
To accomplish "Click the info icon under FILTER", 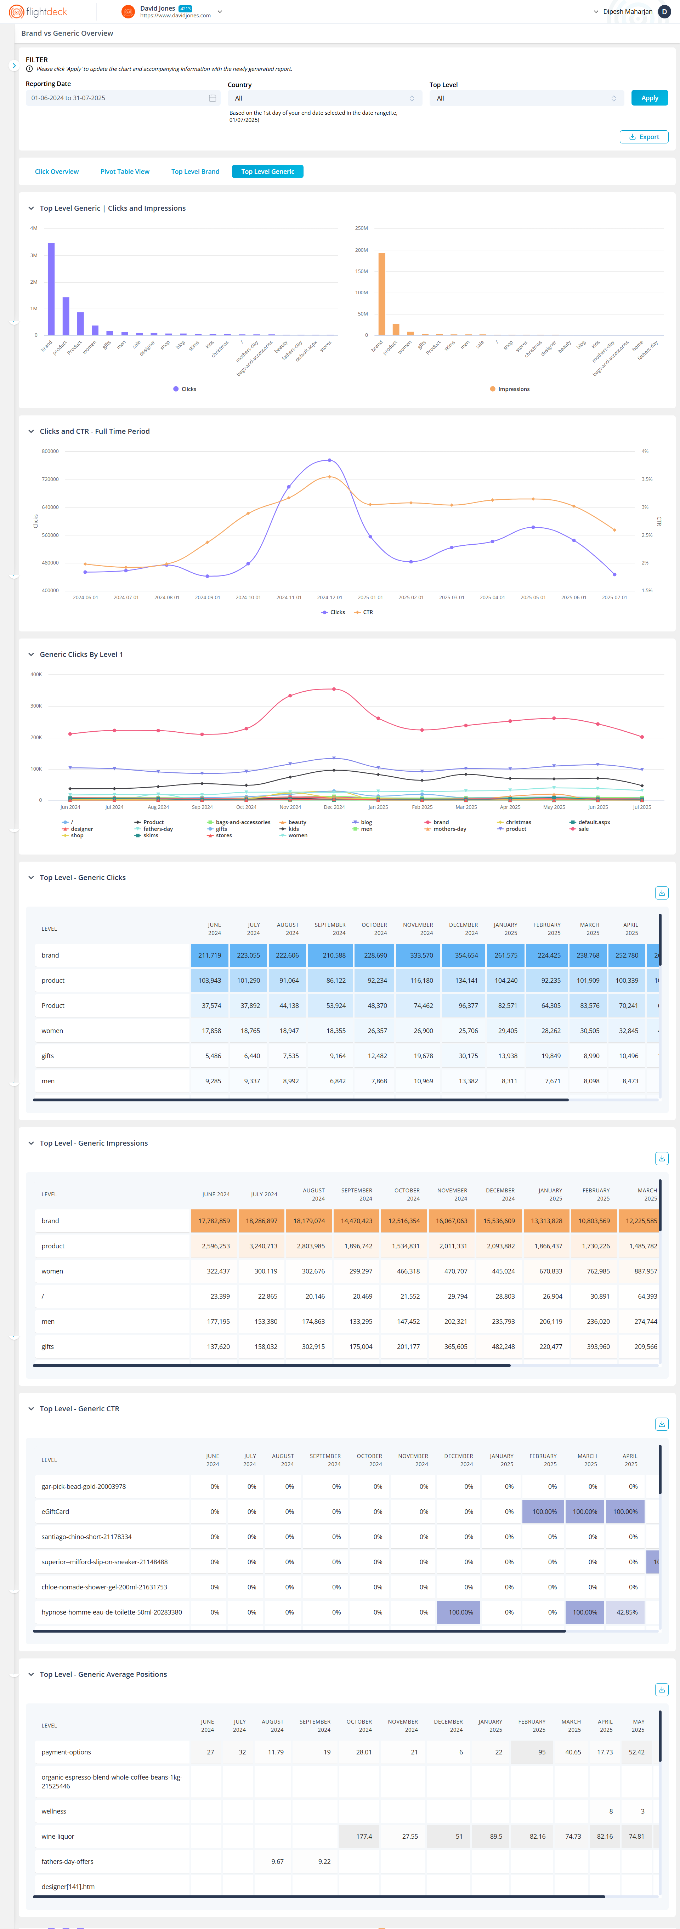I will [x=29, y=69].
